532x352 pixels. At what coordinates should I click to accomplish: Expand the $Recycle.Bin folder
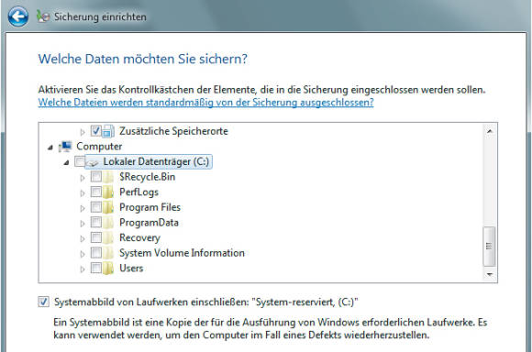pos(83,178)
